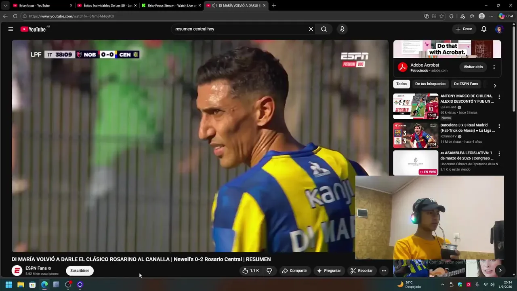Subscribe with the Suscribirse button
The height and width of the screenshot is (291, 517).
click(x=80, y=271)
